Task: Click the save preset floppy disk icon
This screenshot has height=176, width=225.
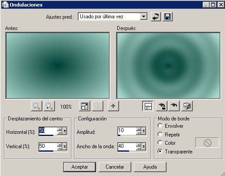Action: tap(167, 17)
